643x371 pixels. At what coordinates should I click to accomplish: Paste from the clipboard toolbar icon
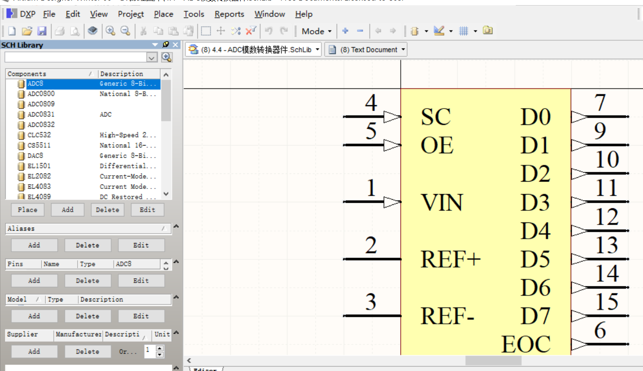click(173, 31)
